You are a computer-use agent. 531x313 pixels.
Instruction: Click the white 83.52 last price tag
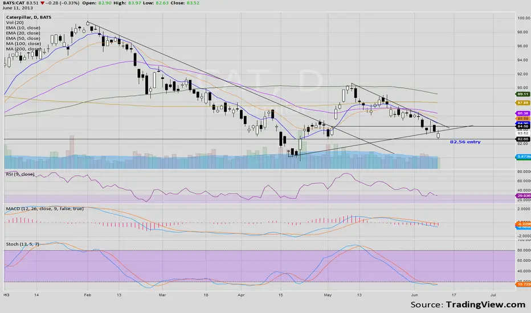tap(523, 133)
